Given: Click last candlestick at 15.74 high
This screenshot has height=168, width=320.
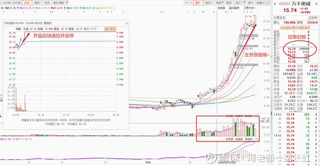Looking at the screenshot, I should pyautogui.click(x=255, y=19).
